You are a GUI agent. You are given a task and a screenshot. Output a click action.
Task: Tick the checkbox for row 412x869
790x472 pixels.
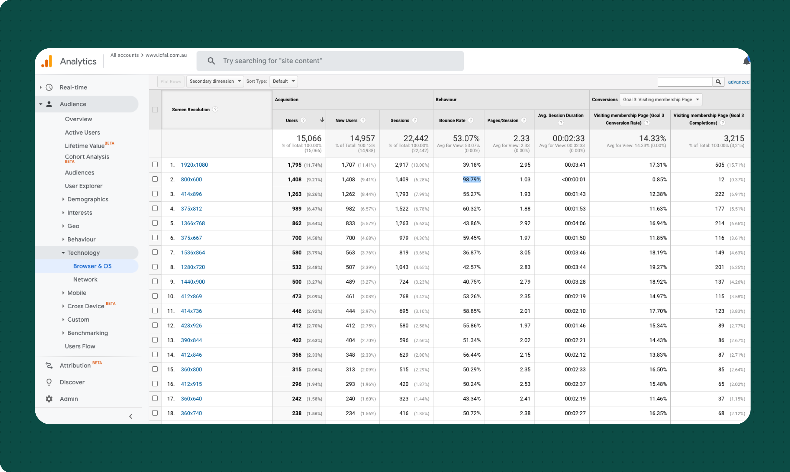(x=155, y=296)
